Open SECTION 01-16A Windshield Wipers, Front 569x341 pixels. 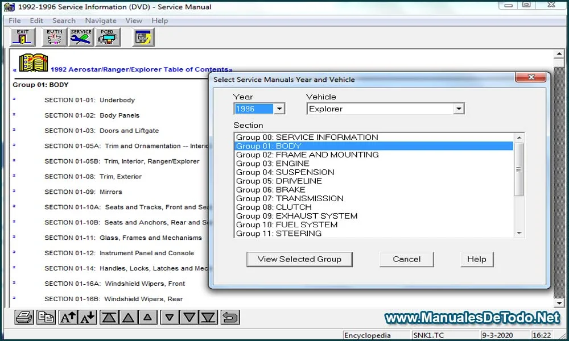click(x=115, y=284)
